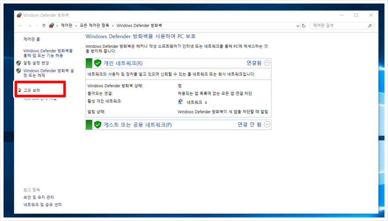Click the 알림 상태 label
Screen dimensions: 388x221
96,112
